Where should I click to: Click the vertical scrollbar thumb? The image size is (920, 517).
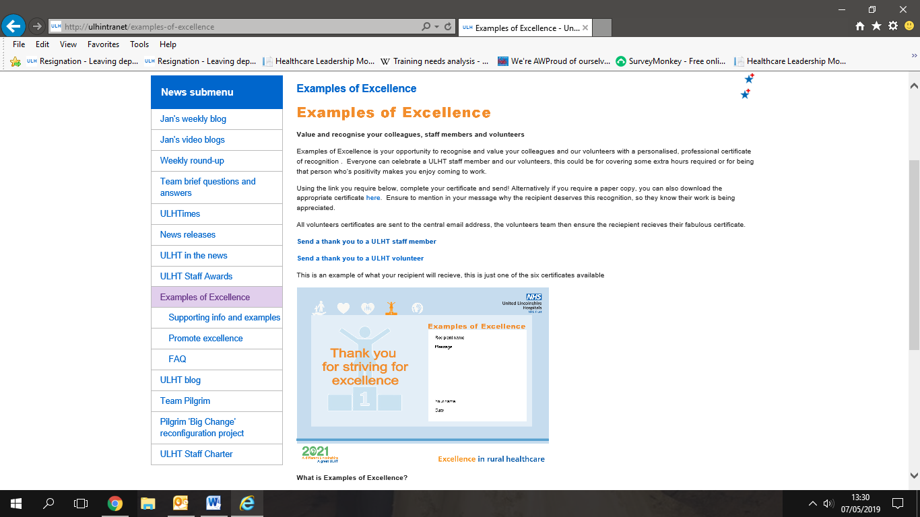pos(914,254)
